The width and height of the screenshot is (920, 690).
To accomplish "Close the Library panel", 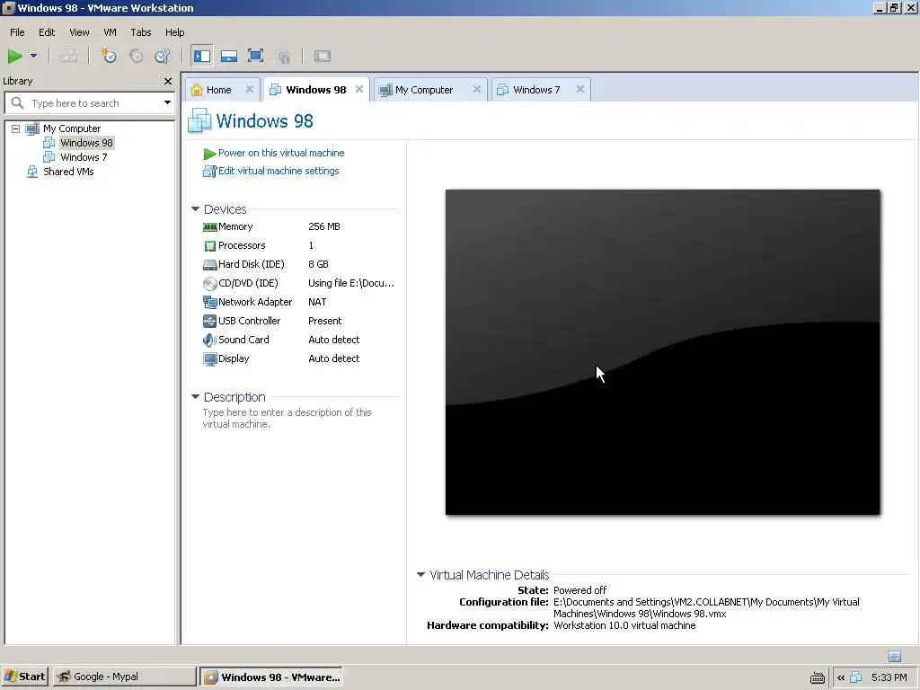I will pyautogui.click(x=168, y=81).
